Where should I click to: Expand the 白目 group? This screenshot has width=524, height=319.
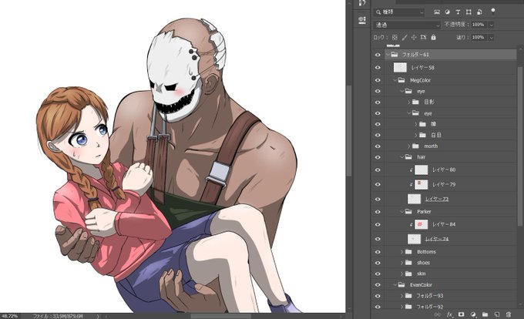pos(415,135)
